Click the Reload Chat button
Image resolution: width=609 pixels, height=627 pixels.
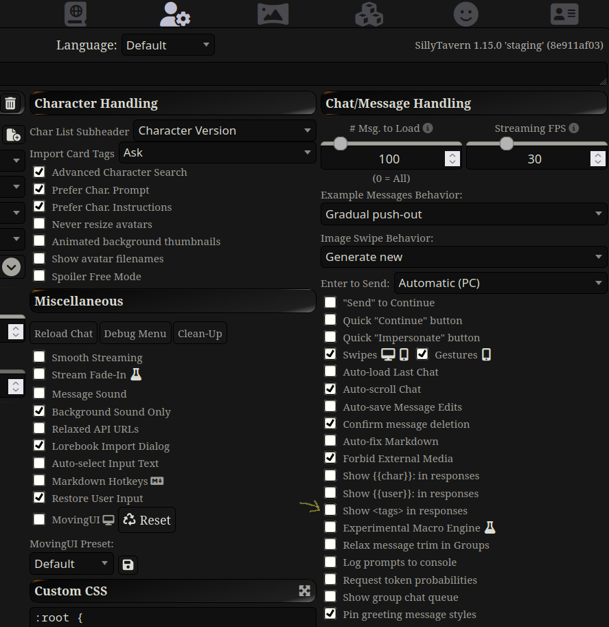63,333
